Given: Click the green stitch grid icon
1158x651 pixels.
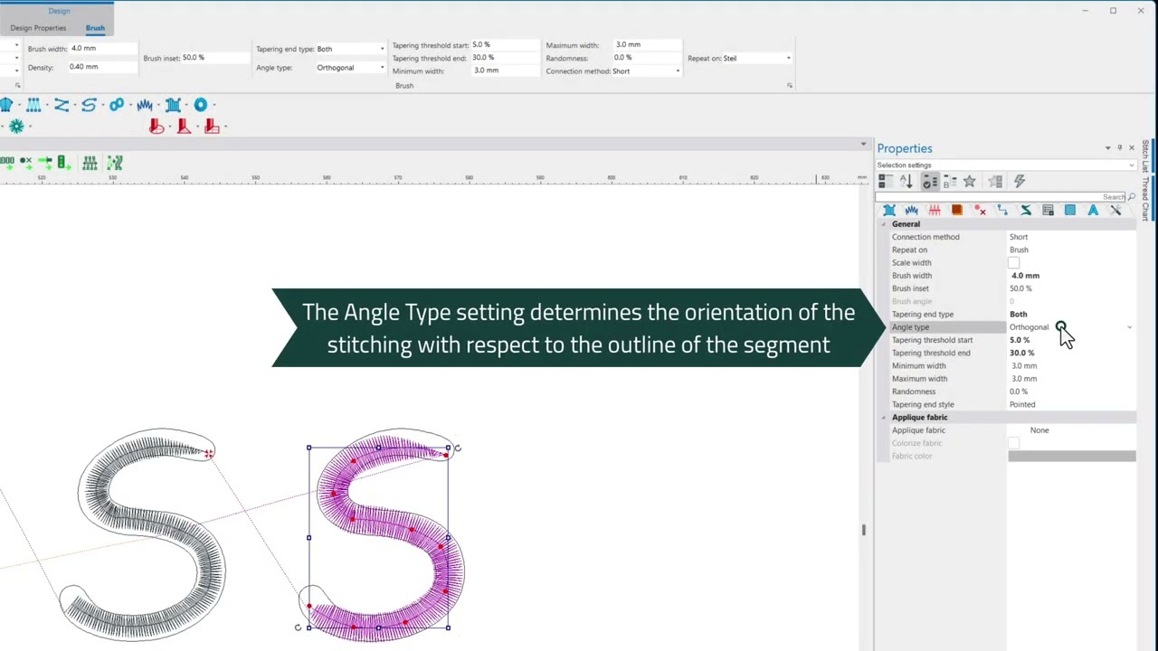Looking at the screenshot, I should [90, 163].
